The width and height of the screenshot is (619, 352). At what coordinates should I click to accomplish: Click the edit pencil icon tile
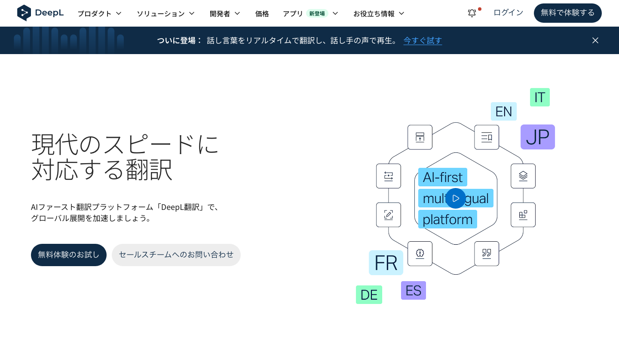389,215
